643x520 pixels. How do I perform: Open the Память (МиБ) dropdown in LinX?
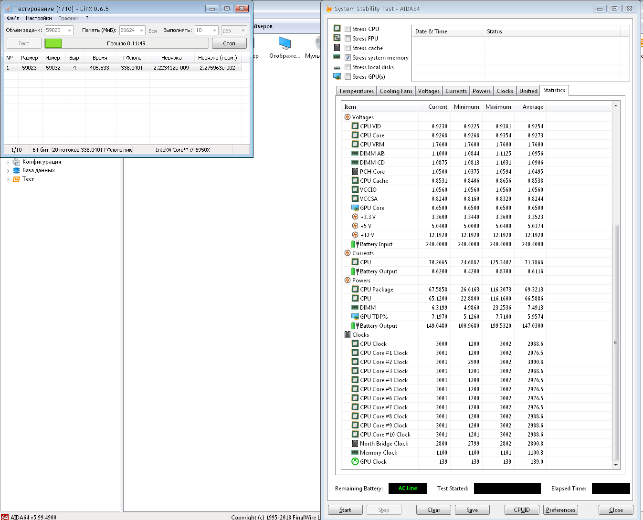[x=141, y=31]
